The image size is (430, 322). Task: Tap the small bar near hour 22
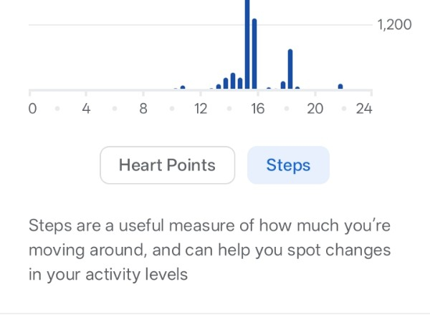(x=340, y=87)
